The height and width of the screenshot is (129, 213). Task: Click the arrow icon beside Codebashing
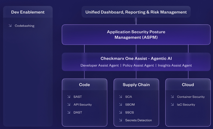tap(10, 26)
